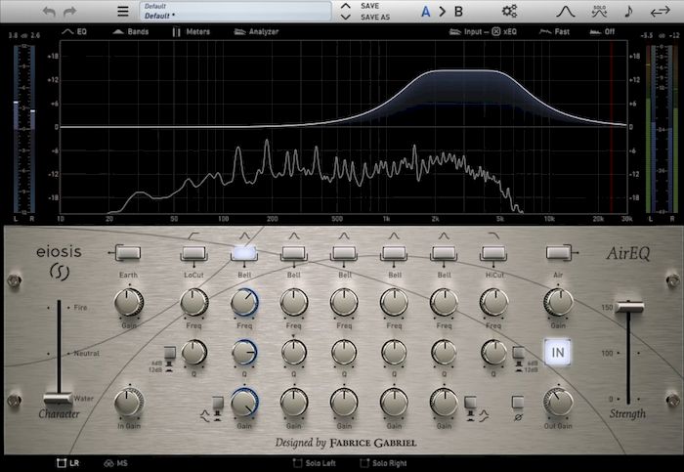
Task: Click the redo arrow icon
Action: coord(69,12)
